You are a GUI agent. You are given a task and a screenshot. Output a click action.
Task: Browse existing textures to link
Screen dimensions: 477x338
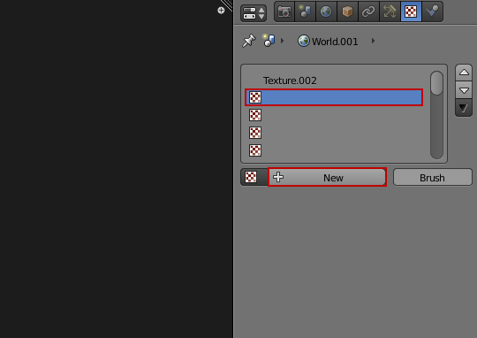coord(254,177)
